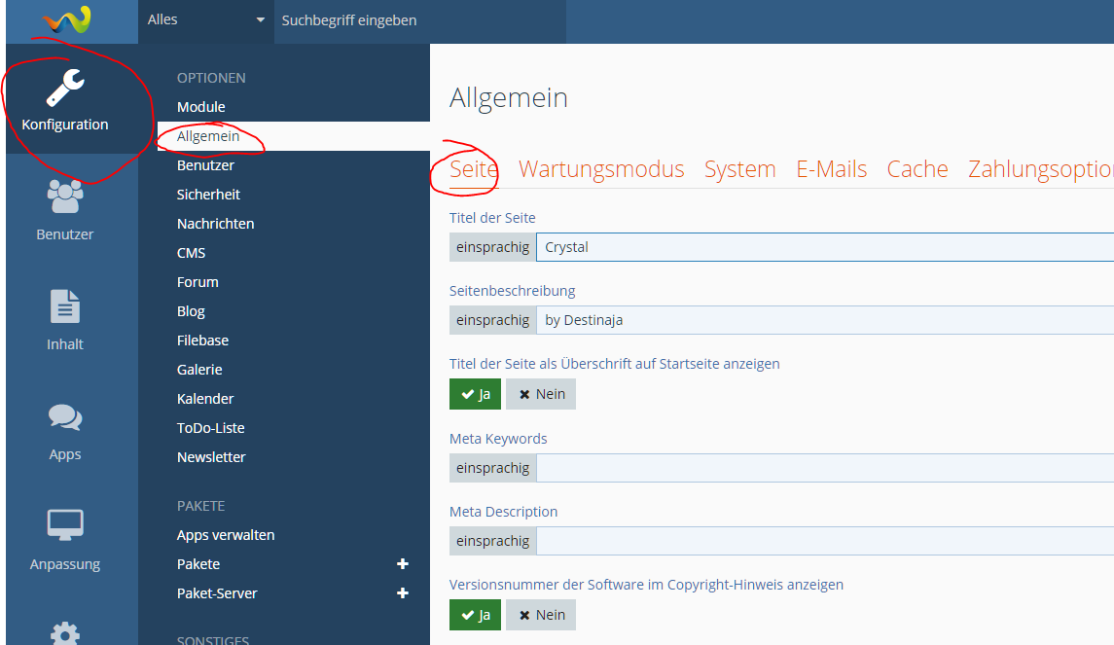The width and height of the screenshot is (1114, 645).
Task: Open the Anpassung monitor icon
Action: coord(65,526)
